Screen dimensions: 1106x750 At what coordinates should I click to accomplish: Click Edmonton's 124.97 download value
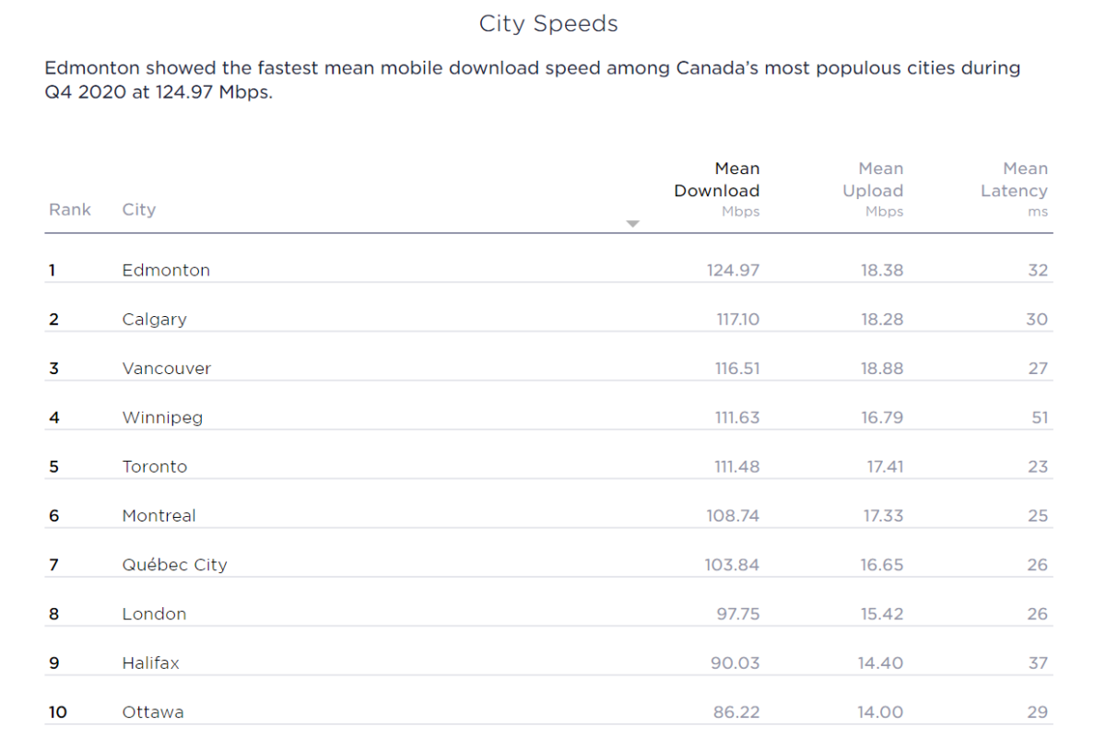click(x=734, y=270)
